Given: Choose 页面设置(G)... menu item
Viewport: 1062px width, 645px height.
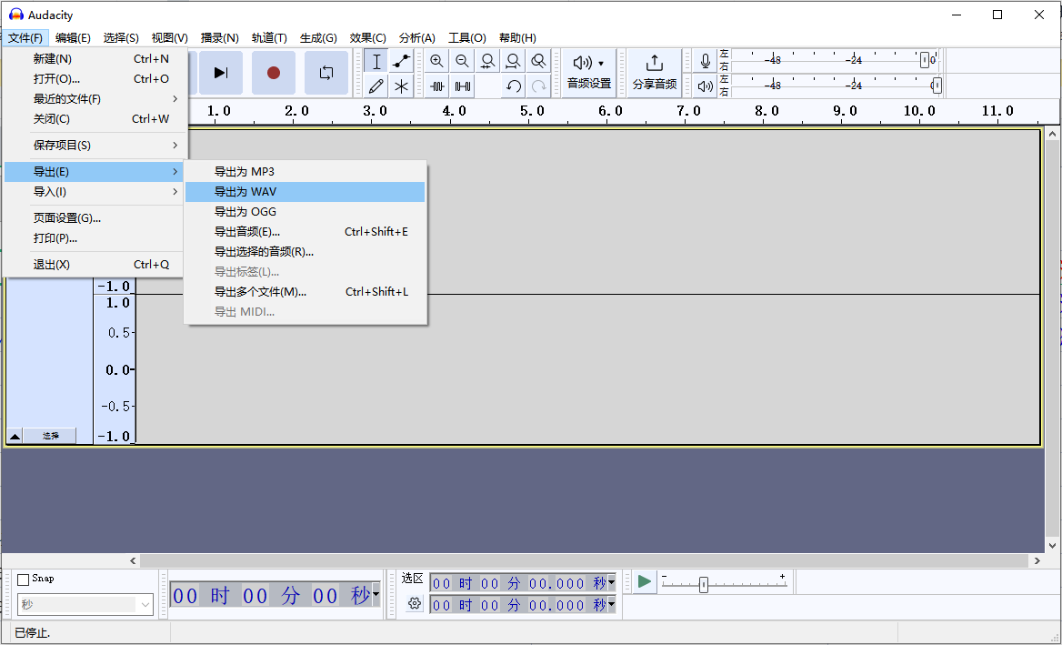Looking at the screenshot, I should pyautogui.click(x=95, y=218).
